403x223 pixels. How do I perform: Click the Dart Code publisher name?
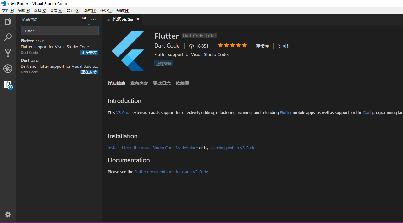pyautogui.click(x=167, y=46)
